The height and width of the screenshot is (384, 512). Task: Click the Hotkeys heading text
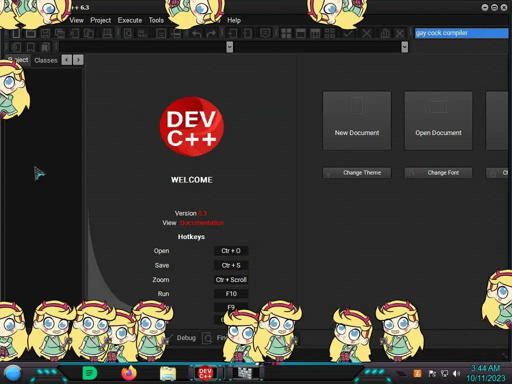tap(191, 236)
